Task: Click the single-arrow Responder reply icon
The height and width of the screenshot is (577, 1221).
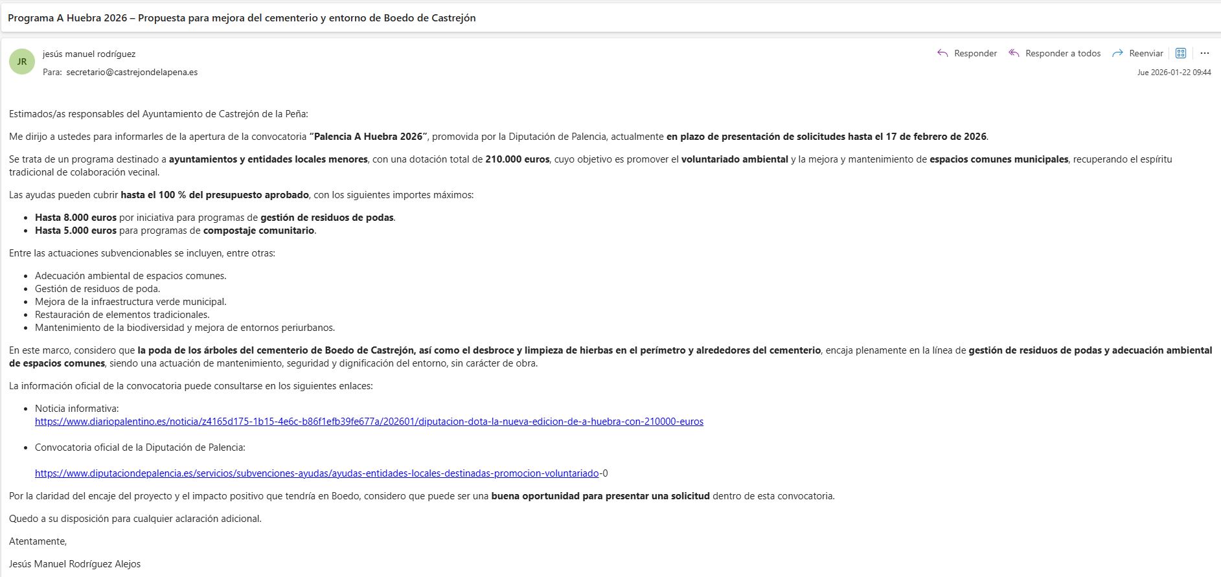Action: tap(942, 53)
